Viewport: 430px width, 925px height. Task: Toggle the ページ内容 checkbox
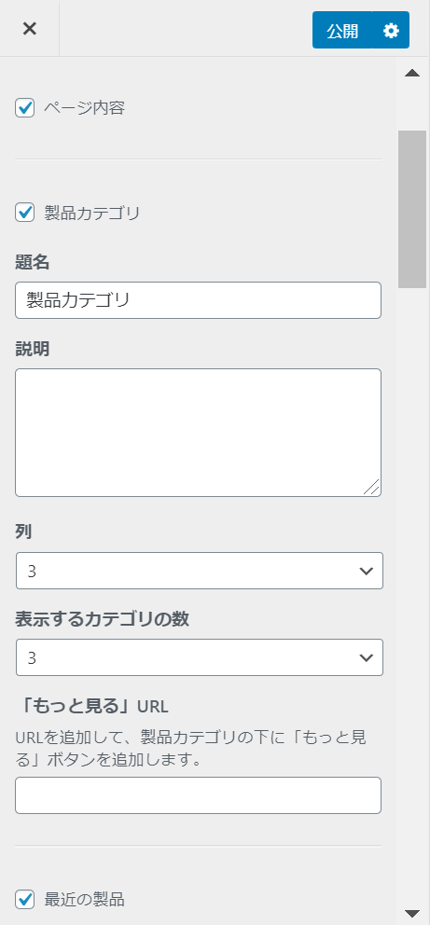click(25, 108)
